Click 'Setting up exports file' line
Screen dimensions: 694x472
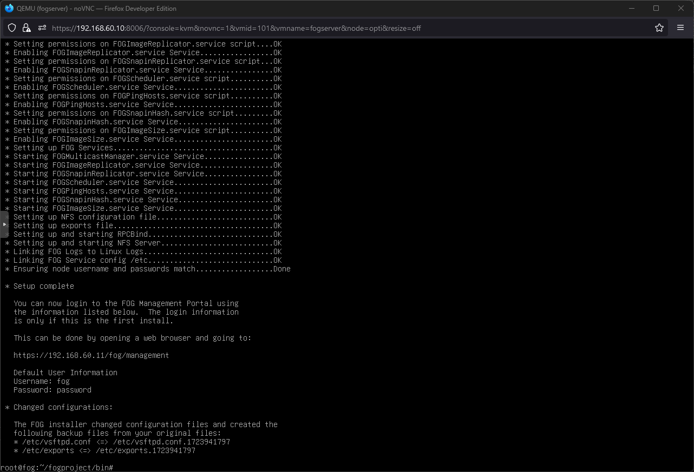click(143, 225)
